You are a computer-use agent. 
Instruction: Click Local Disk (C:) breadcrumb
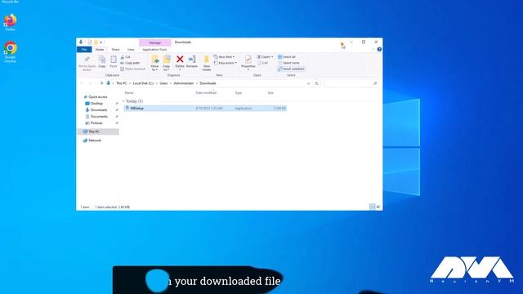143,83
